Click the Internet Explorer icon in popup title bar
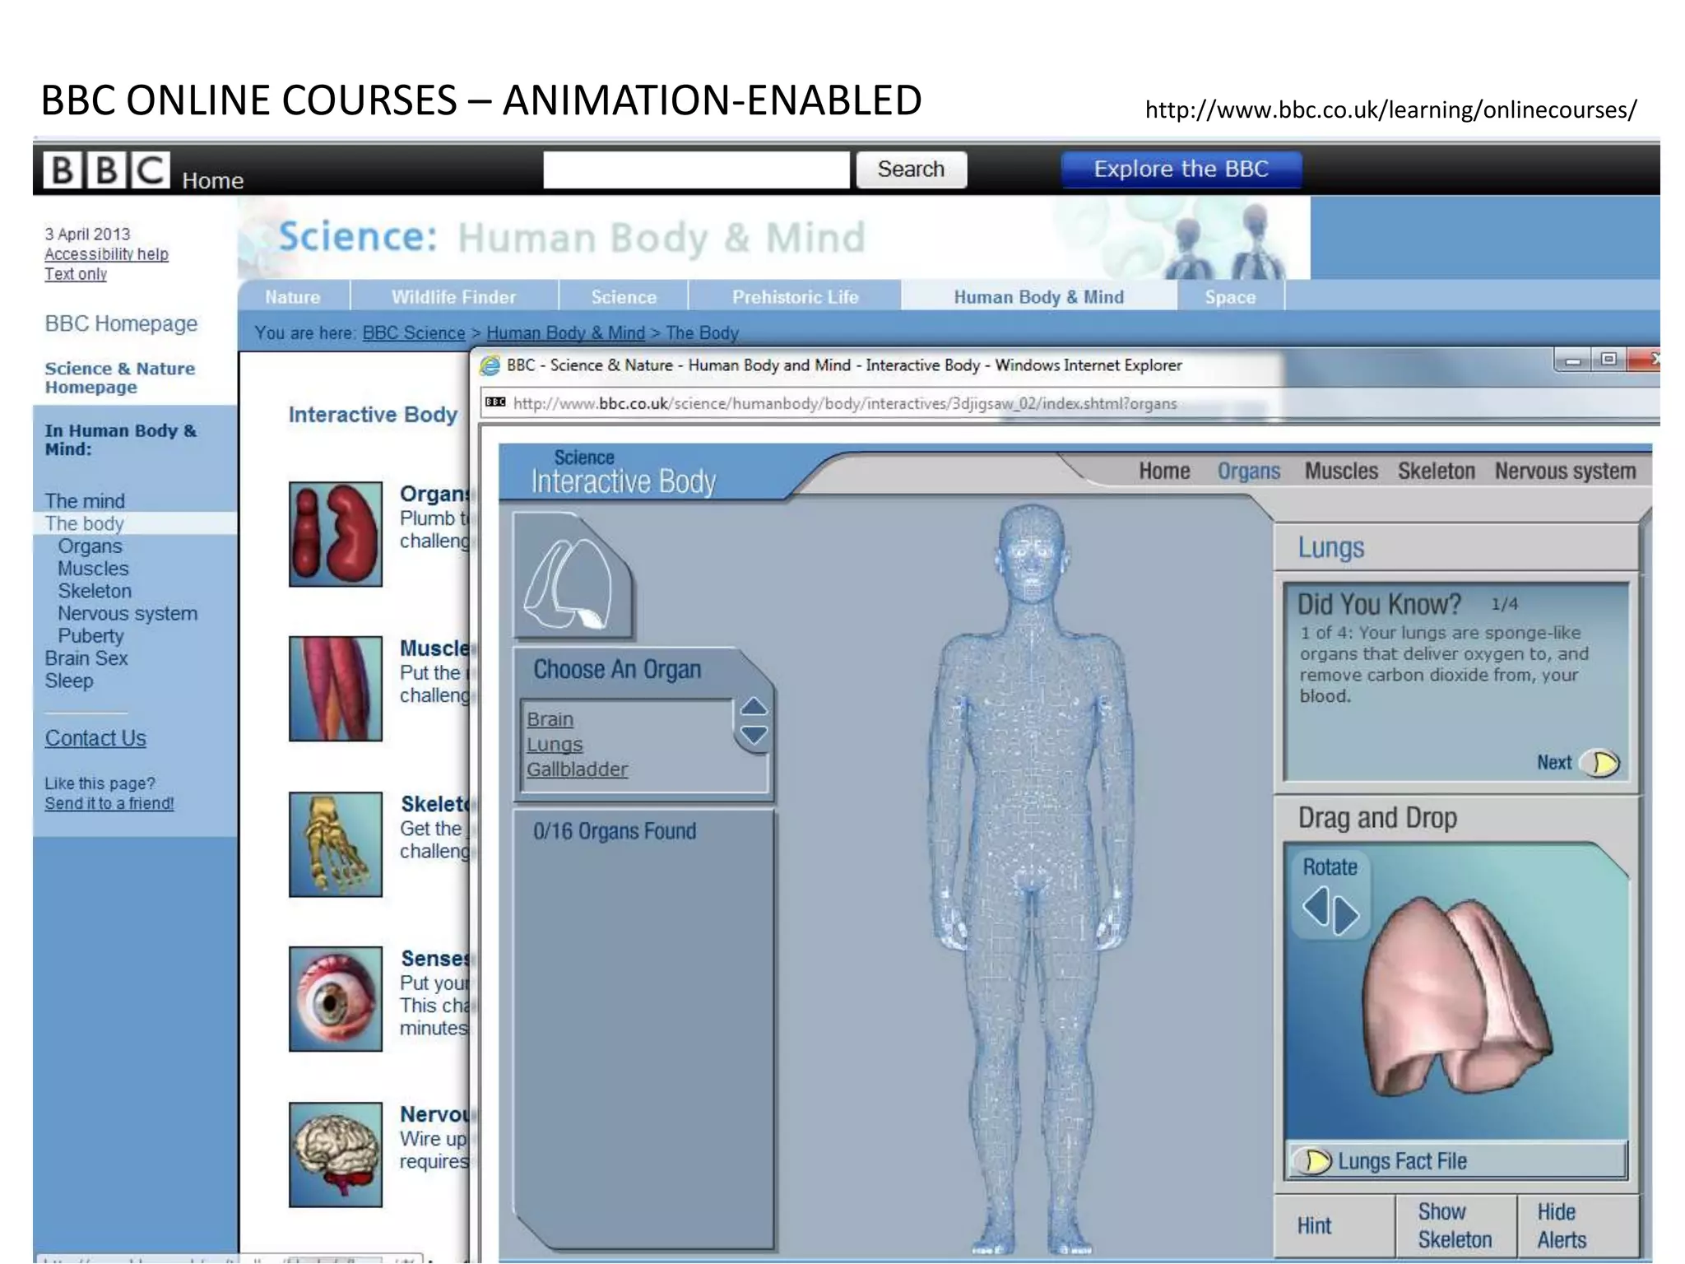The image size is (1685, 1264). (x=490, y=365)
